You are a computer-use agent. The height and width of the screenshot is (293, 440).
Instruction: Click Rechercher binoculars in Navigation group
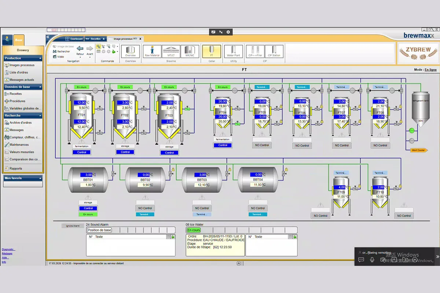pyautogui.click(x=61, y=52)
